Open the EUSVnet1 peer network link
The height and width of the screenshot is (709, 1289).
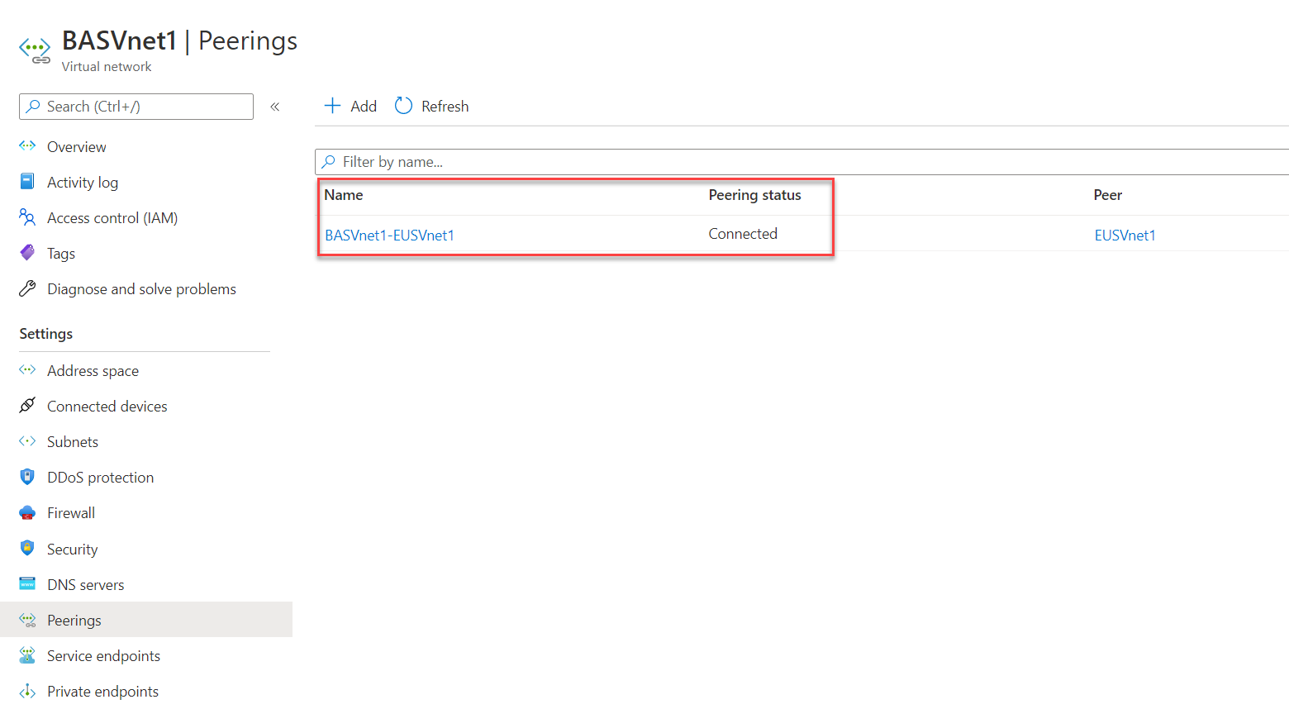click(x=1125, y=235)
